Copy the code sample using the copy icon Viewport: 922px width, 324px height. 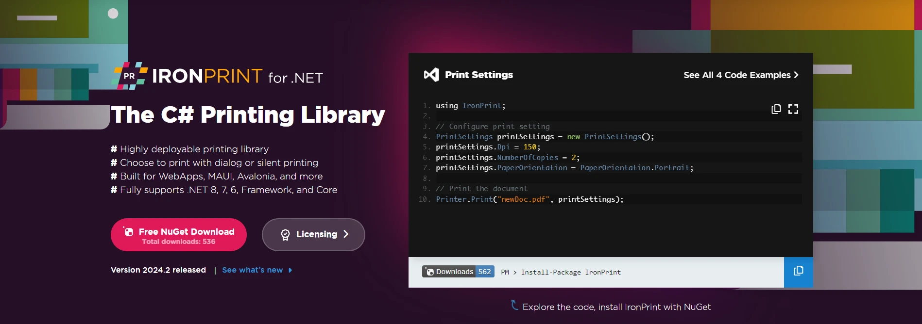click(776, 109)
